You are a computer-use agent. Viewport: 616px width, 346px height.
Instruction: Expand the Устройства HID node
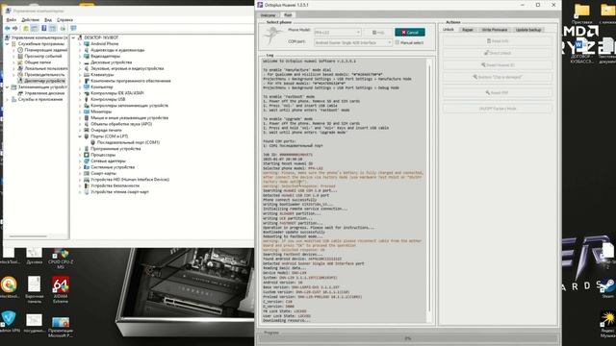(80, 180)
